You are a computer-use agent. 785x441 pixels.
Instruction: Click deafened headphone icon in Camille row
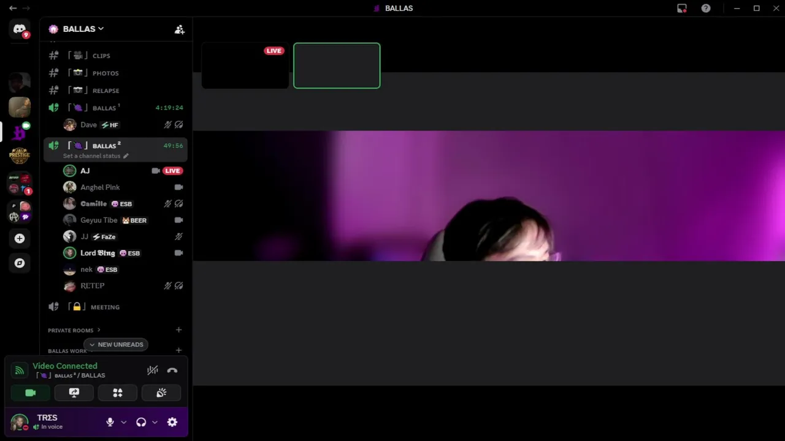(x=178, y=204)
